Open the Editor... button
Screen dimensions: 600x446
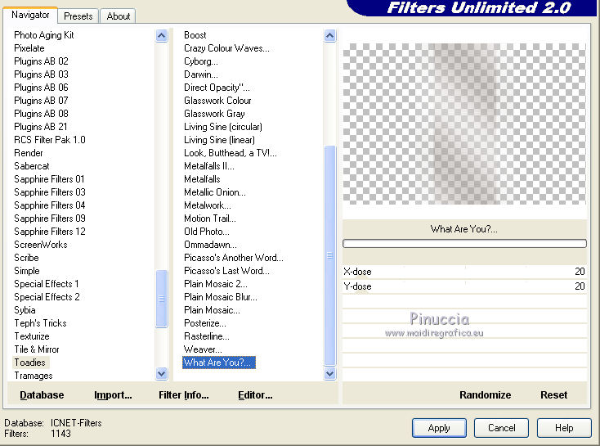255,395
